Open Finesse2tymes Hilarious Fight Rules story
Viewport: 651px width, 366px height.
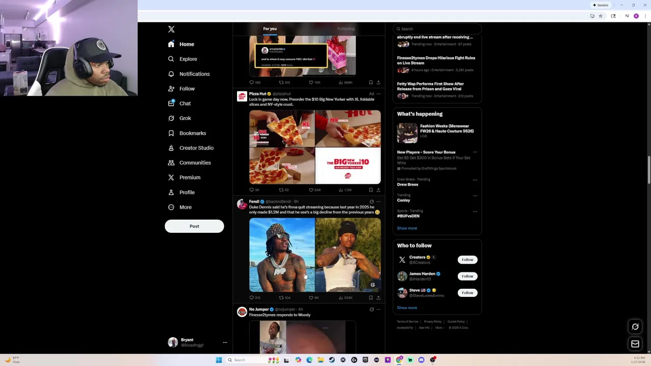436,64
